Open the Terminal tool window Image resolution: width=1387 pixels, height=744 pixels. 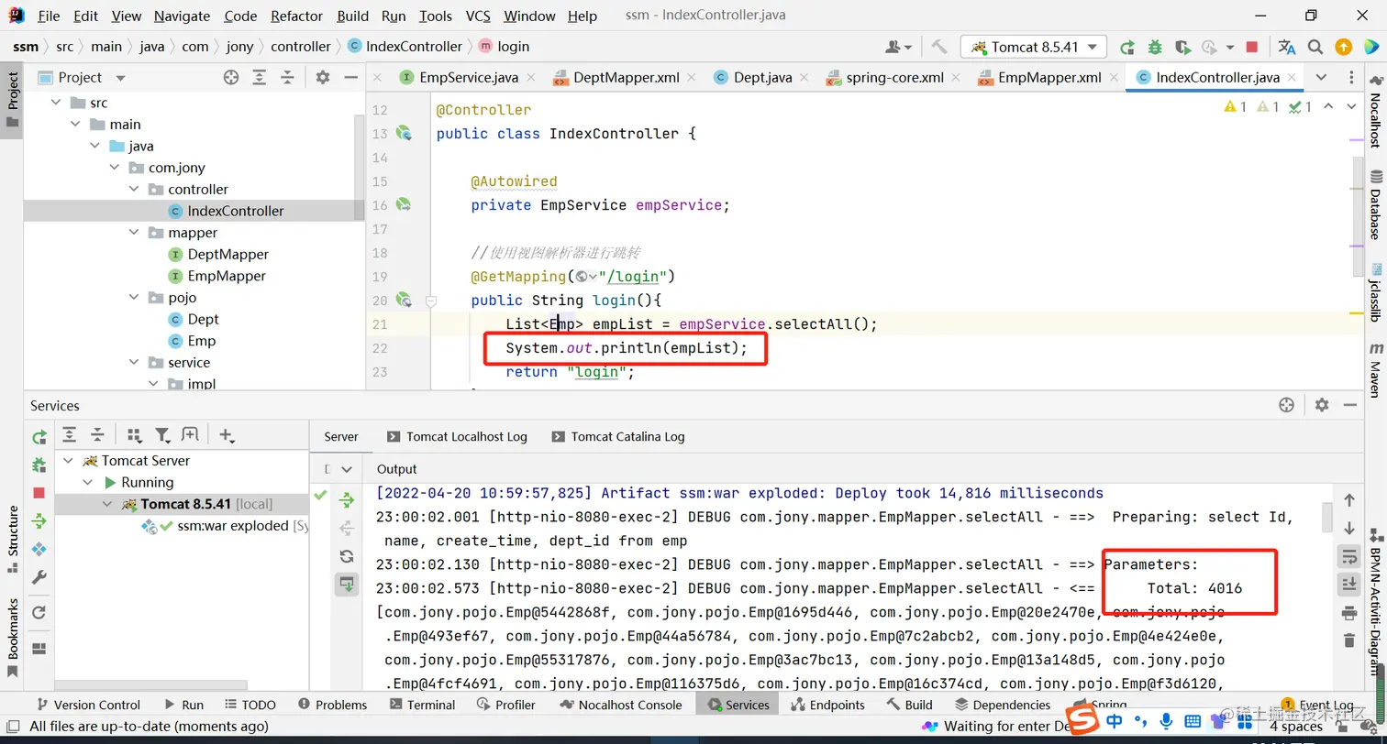pyautogui.click(x=423, y=705)
